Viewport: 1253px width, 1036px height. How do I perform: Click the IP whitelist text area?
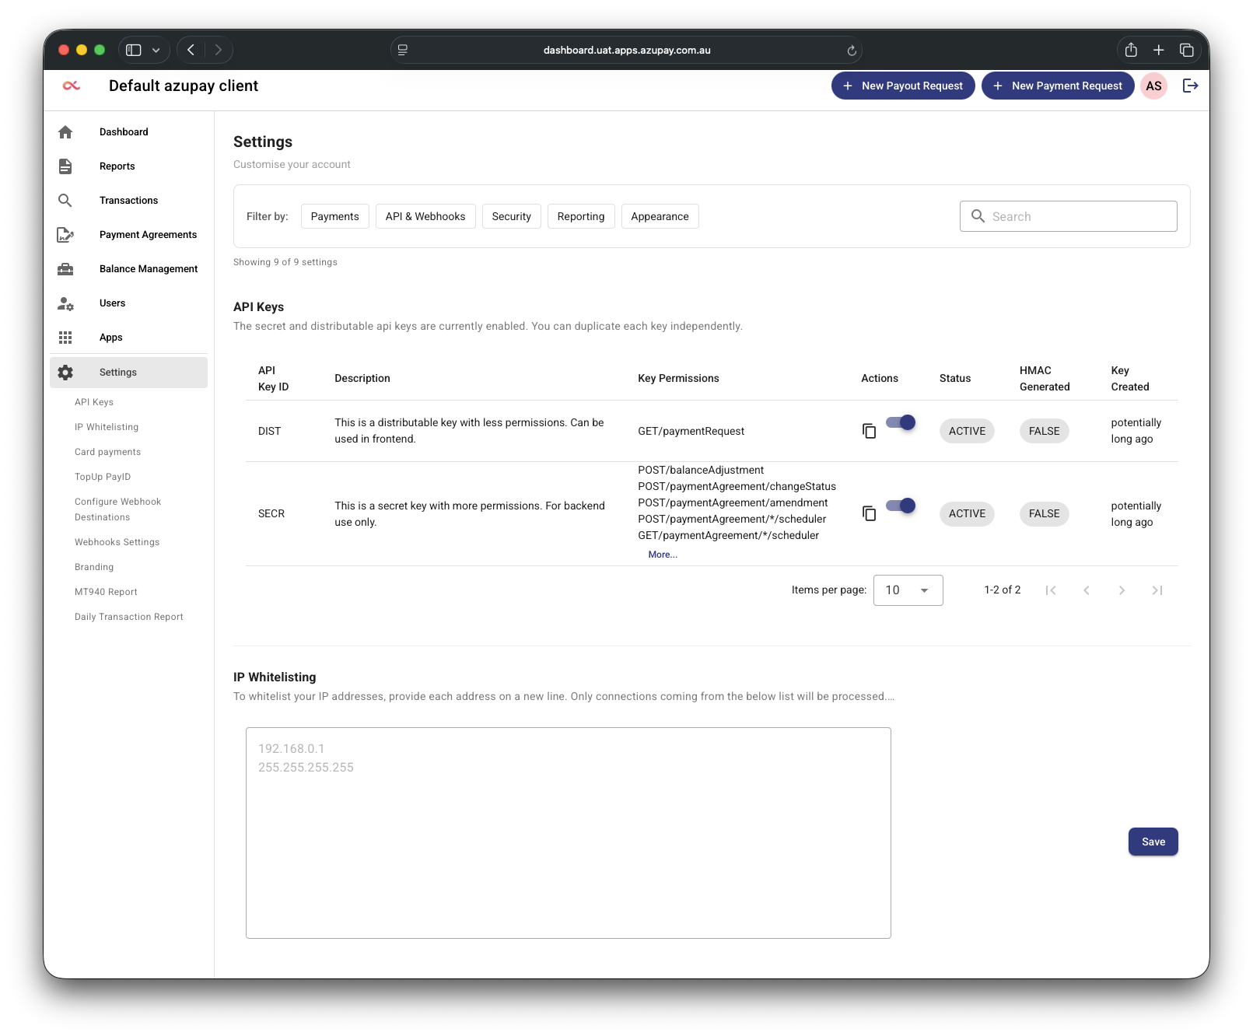click(569, 833)
